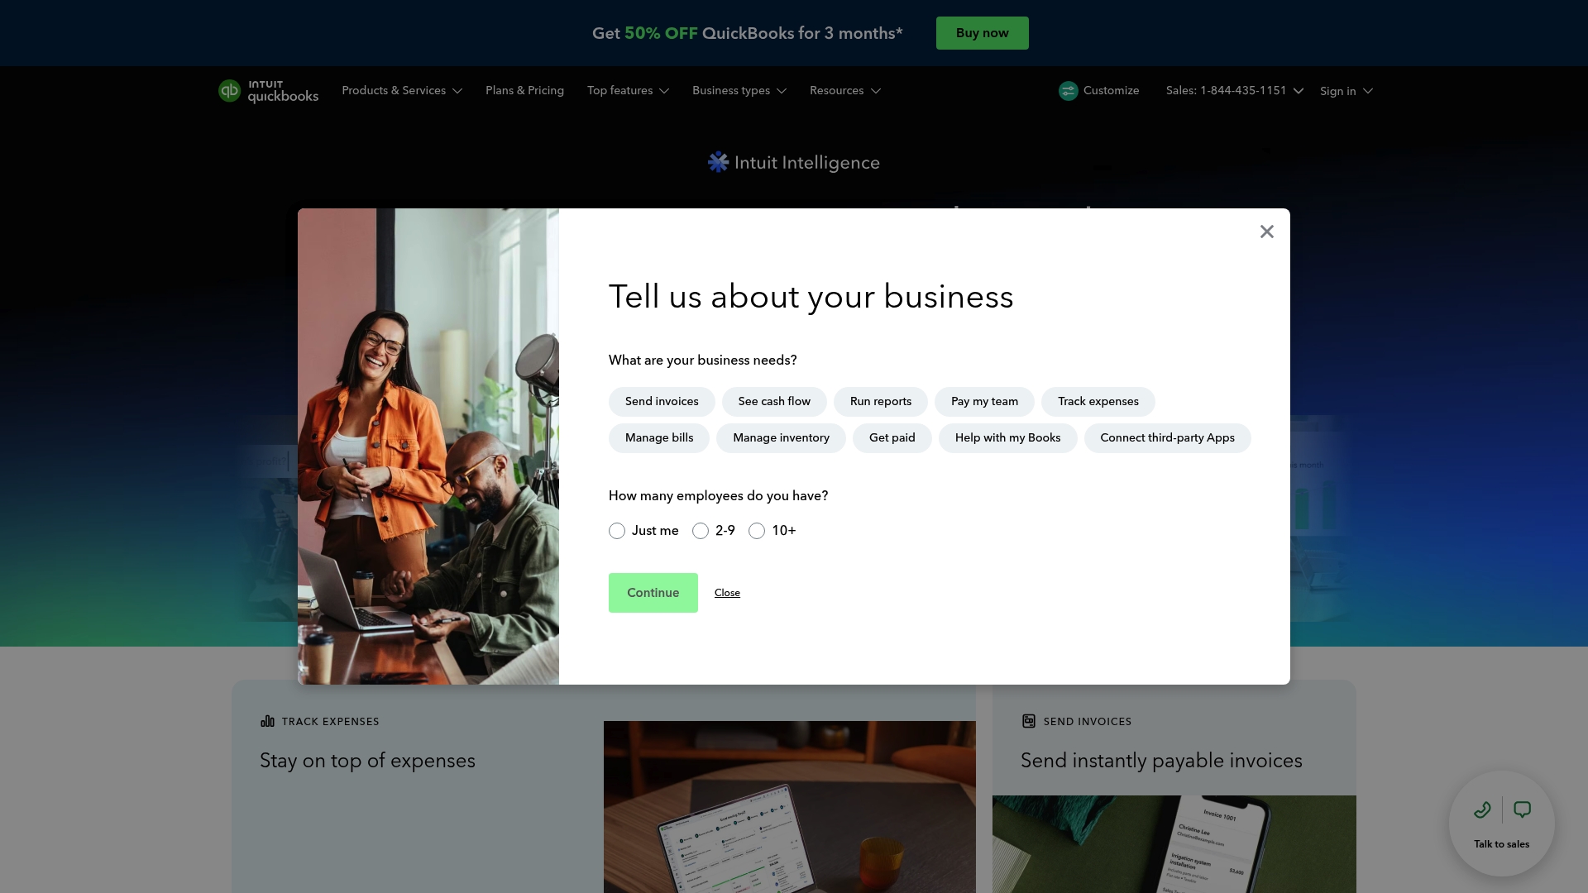Select the 2-9 employees radio button
This screenshot has height=893, width=1588.
[x=701, y=531]
